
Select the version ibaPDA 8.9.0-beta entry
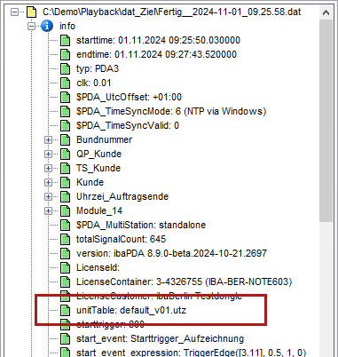[x=171, y=253]
